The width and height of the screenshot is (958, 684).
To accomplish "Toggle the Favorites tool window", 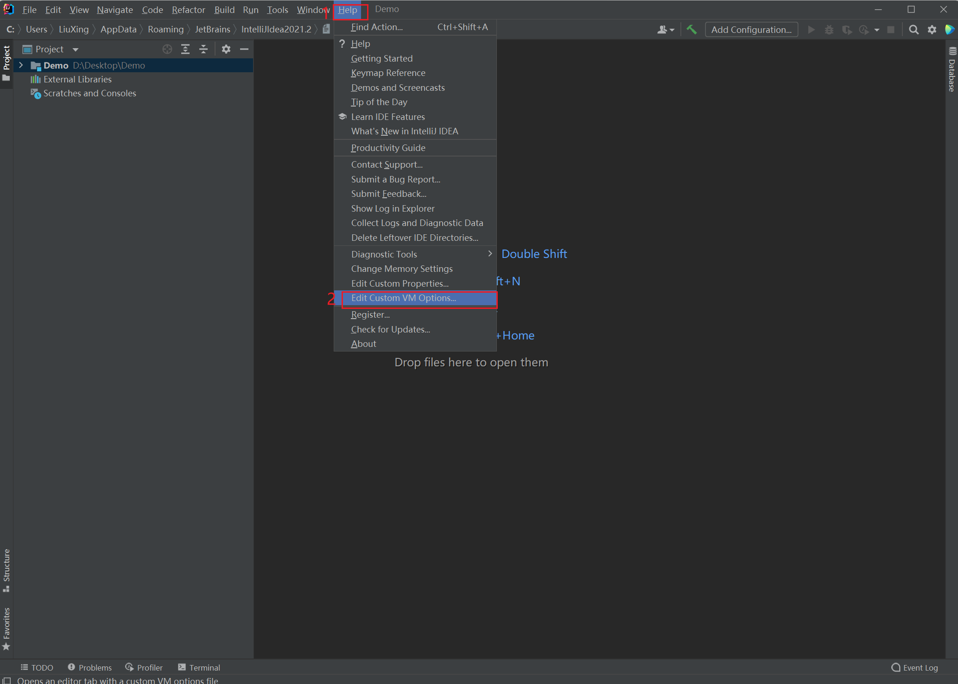I will click(x=6, y=628).
